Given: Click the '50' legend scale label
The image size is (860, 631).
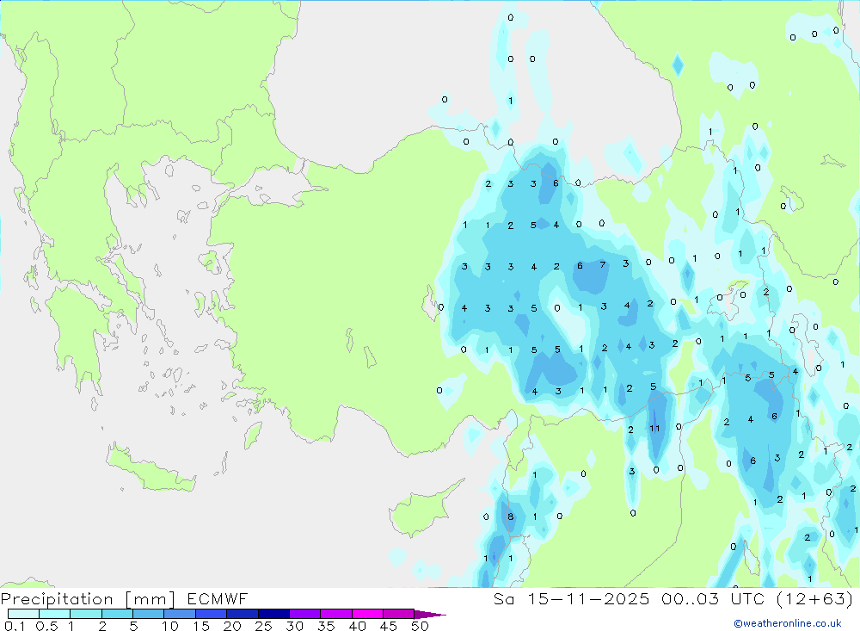Looking at the screenshot, I should coord(420,626).
